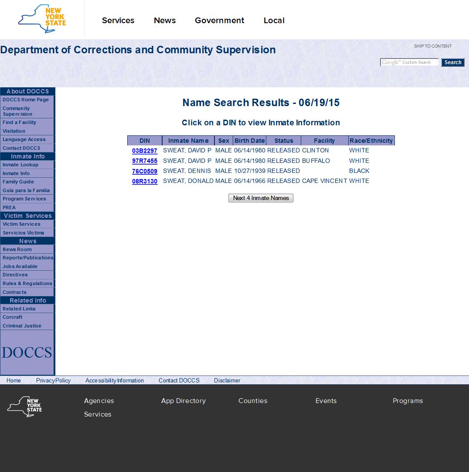469x472 pixels.
Task: Open App Directory in footer
Action: coord(183,401)
